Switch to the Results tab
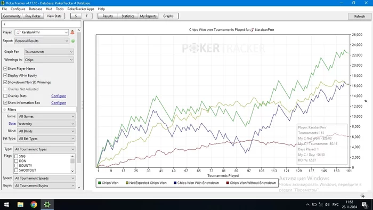 click(x=108, y=16)
